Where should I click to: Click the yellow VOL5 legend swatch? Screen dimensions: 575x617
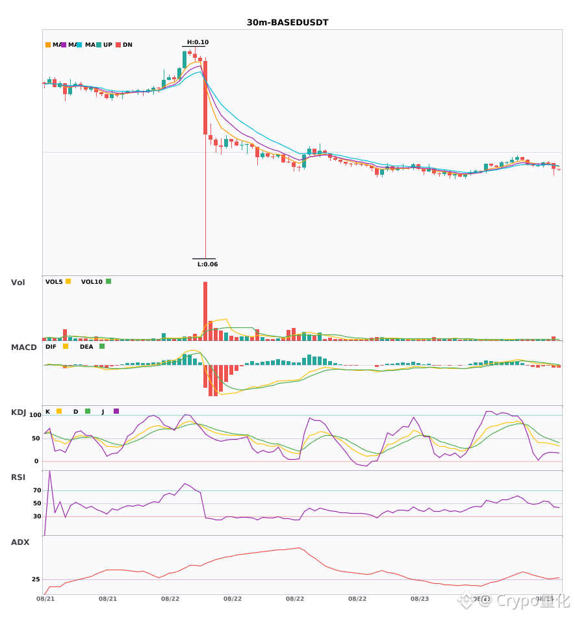coord(68,281)
